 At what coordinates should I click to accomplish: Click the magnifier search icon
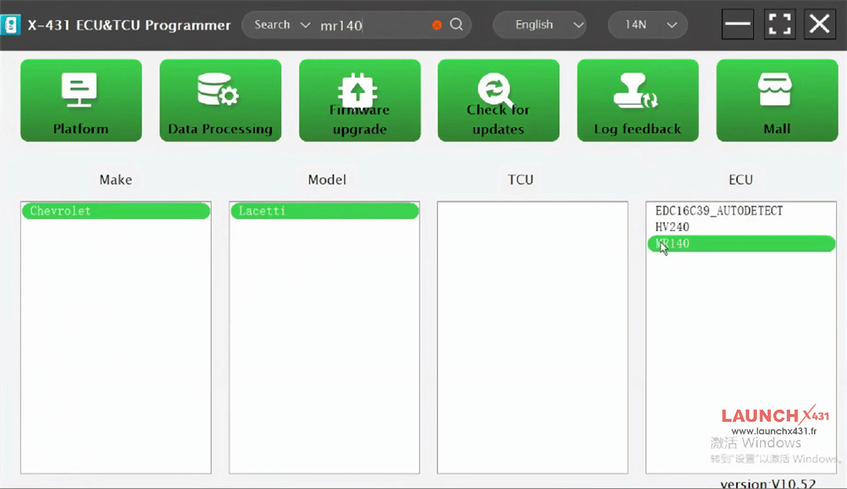[457, 25]
